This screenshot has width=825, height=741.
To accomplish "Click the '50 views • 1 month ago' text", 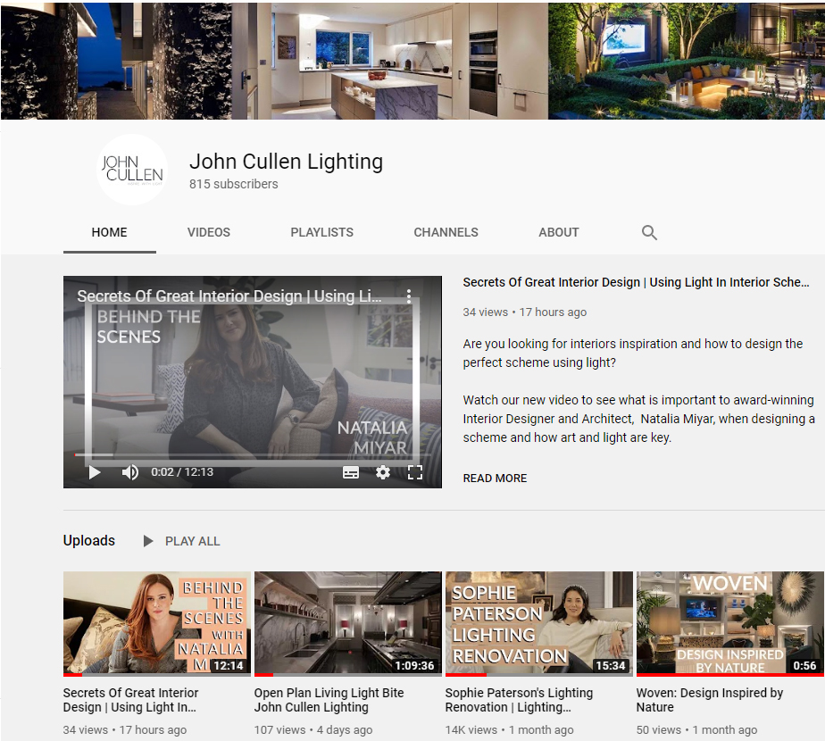I will coord(696,730).
